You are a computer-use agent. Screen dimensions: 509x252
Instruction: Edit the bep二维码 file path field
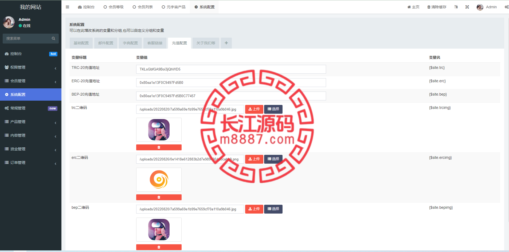point(190,209)
